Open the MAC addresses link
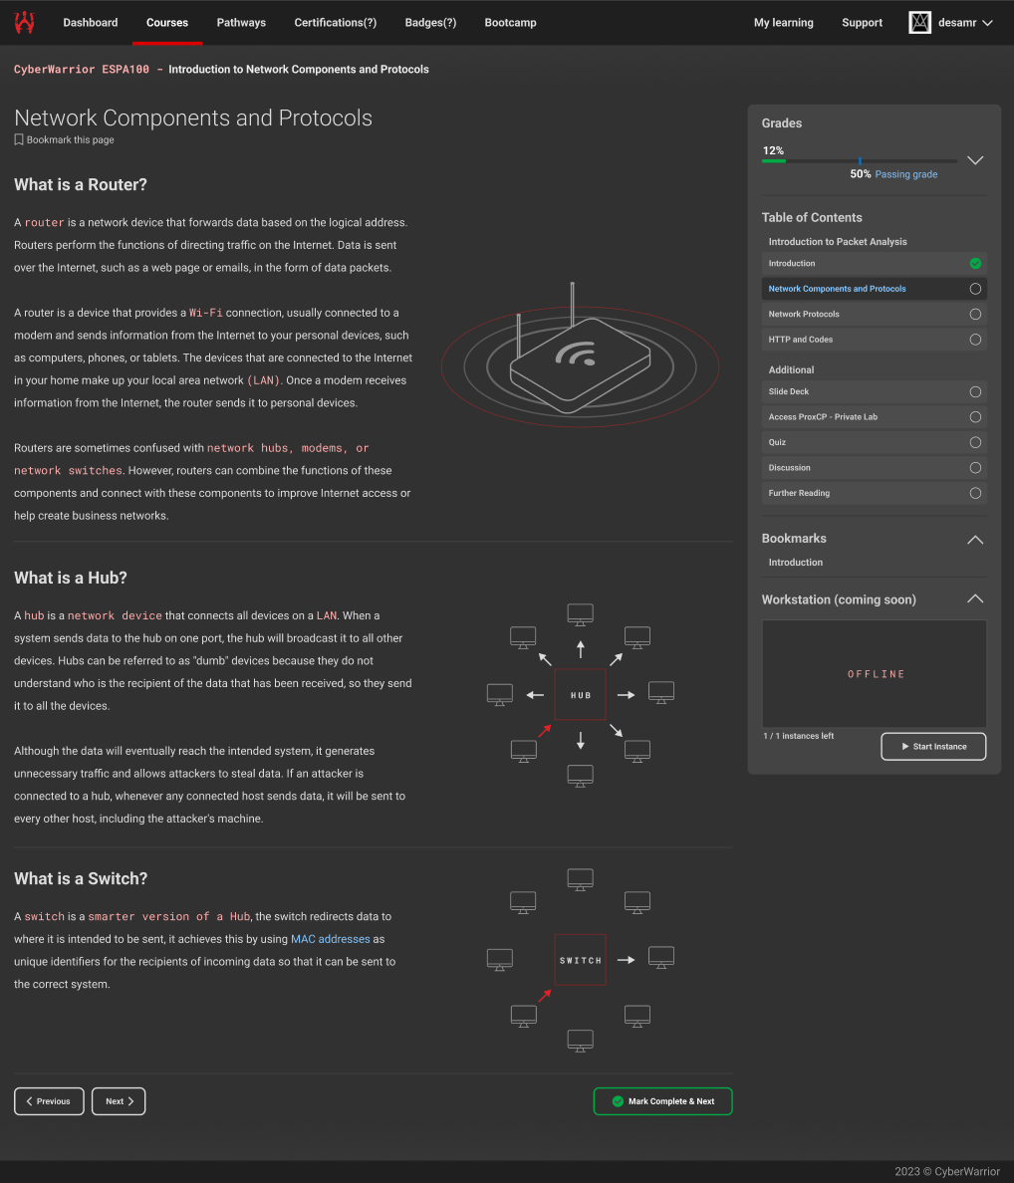Screen dimensions: 1014x1183 pos(330,939)
